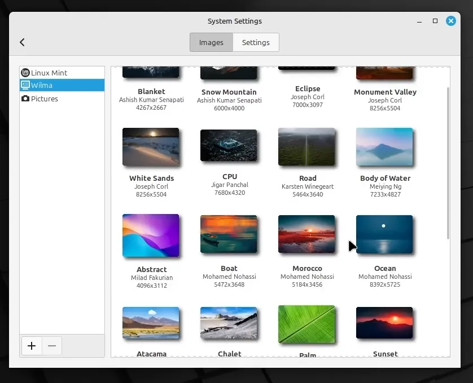The width and height of the screenshot is (473, 383).
Task: Select the Pictures source in the sidebar
Action: [43, 99]
